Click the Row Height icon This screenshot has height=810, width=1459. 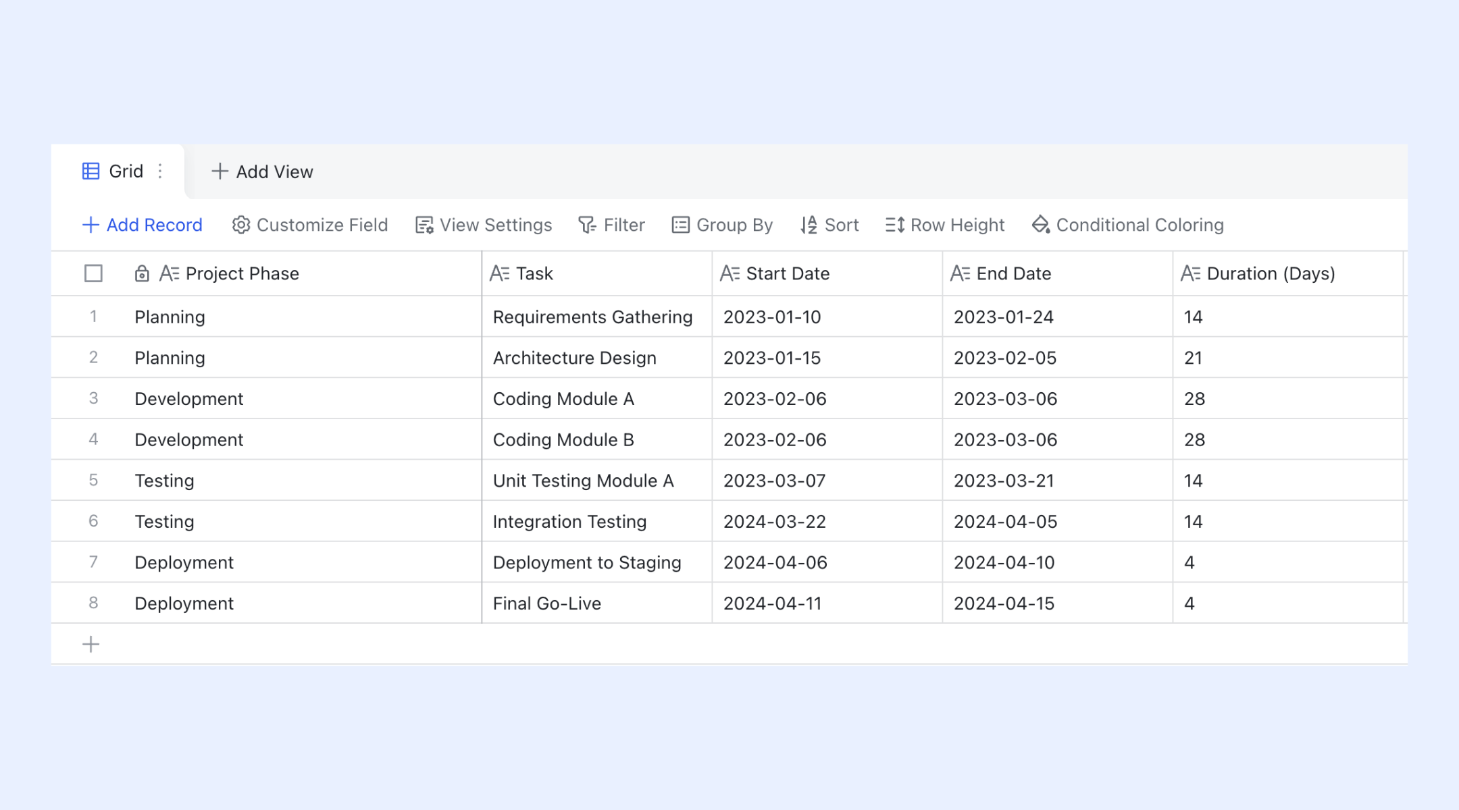pyautogui.click(x=895, y=225)
